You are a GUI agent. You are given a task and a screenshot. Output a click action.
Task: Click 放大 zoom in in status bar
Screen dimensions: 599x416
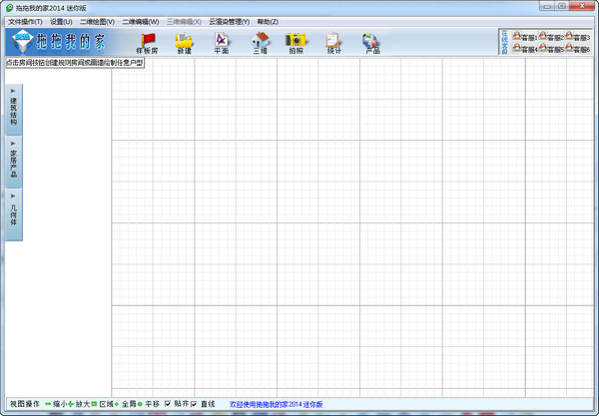pyautogui.click(x=80, y=404)
